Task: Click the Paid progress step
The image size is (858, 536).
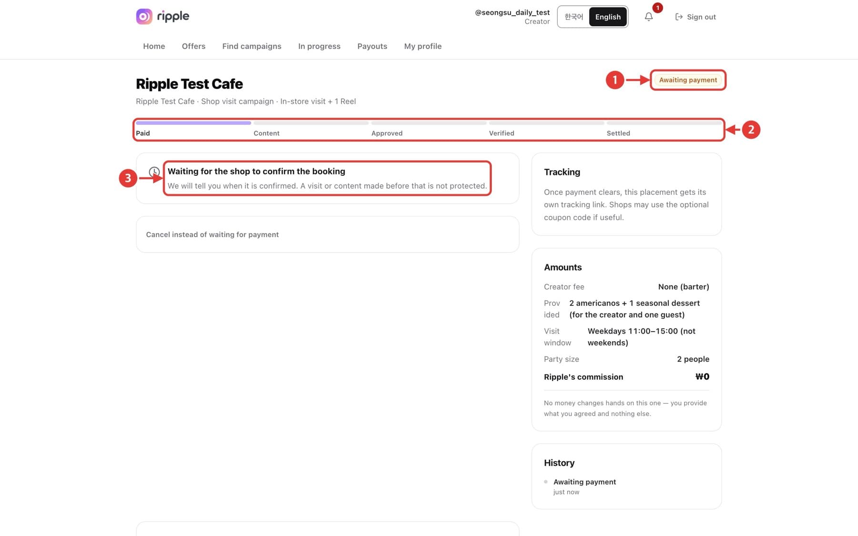Action: 193,129
